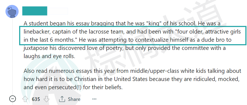This screenshot has width=247, height=105.
Task: Click the Reddit Snoo avatar icon
Action: (12, 11)
